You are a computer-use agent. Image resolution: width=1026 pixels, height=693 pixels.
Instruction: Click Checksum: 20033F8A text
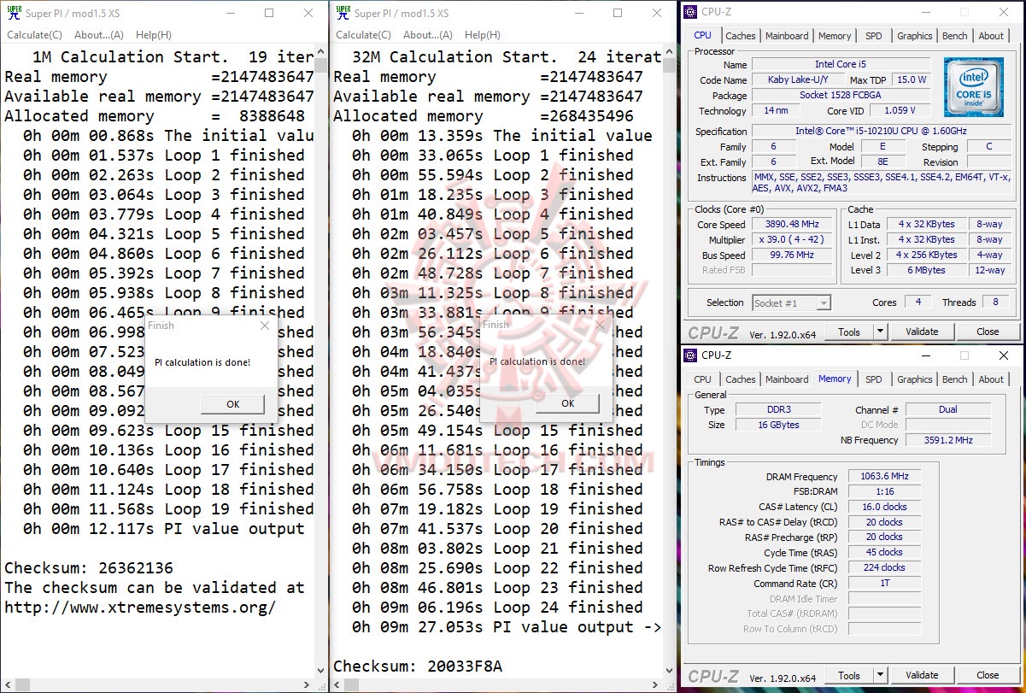[418, 667]
